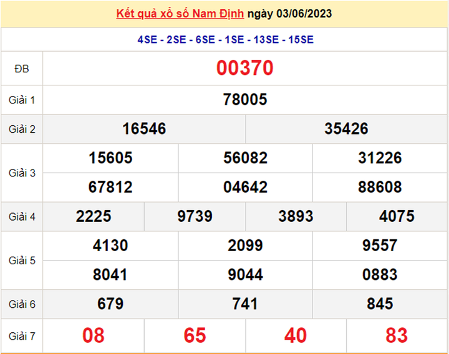Select seventh prize number 08

point(94,335)
